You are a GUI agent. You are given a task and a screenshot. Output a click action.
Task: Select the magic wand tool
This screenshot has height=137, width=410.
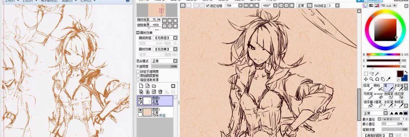[377, 74]
